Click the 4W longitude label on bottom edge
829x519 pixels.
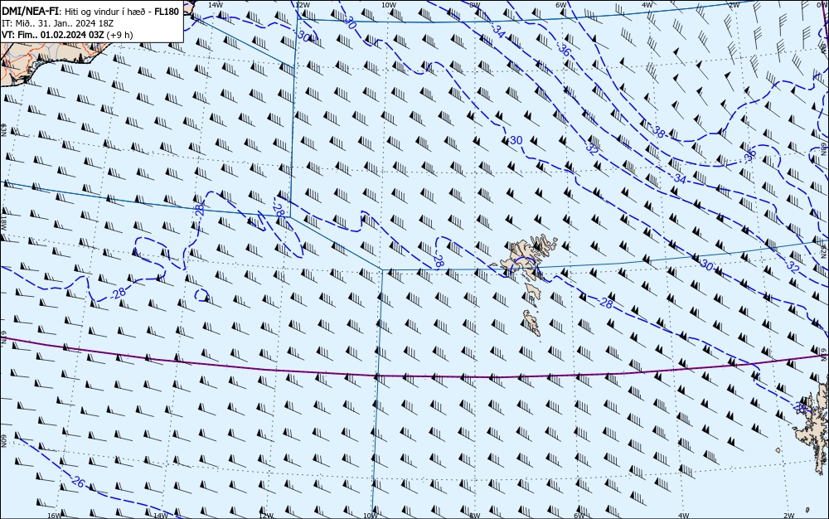click(x=684, y=516)
